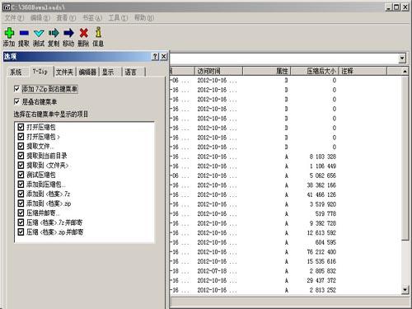Select the 7-Zip tab
Screen dimensions: 412x309
(40, 72)
